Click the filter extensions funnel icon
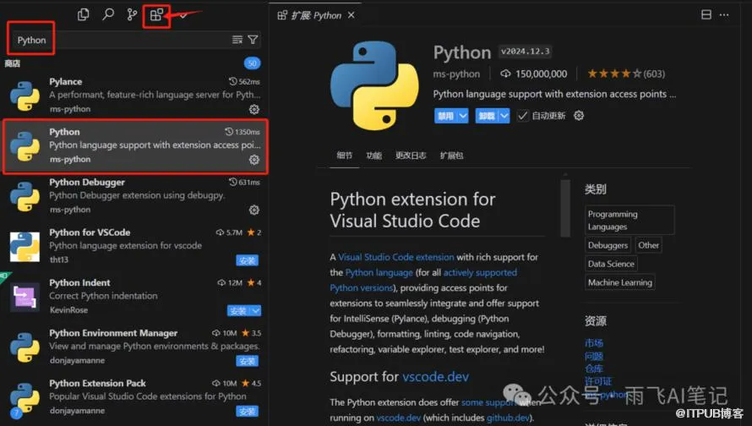Viewport: 752px width, 426px height. coord(253,40)
